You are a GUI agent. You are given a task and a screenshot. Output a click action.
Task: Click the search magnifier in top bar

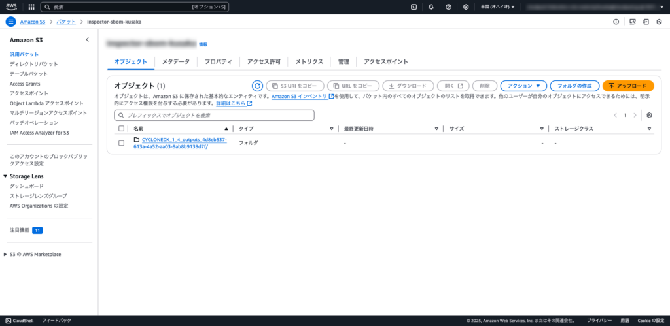coord(47,7)
